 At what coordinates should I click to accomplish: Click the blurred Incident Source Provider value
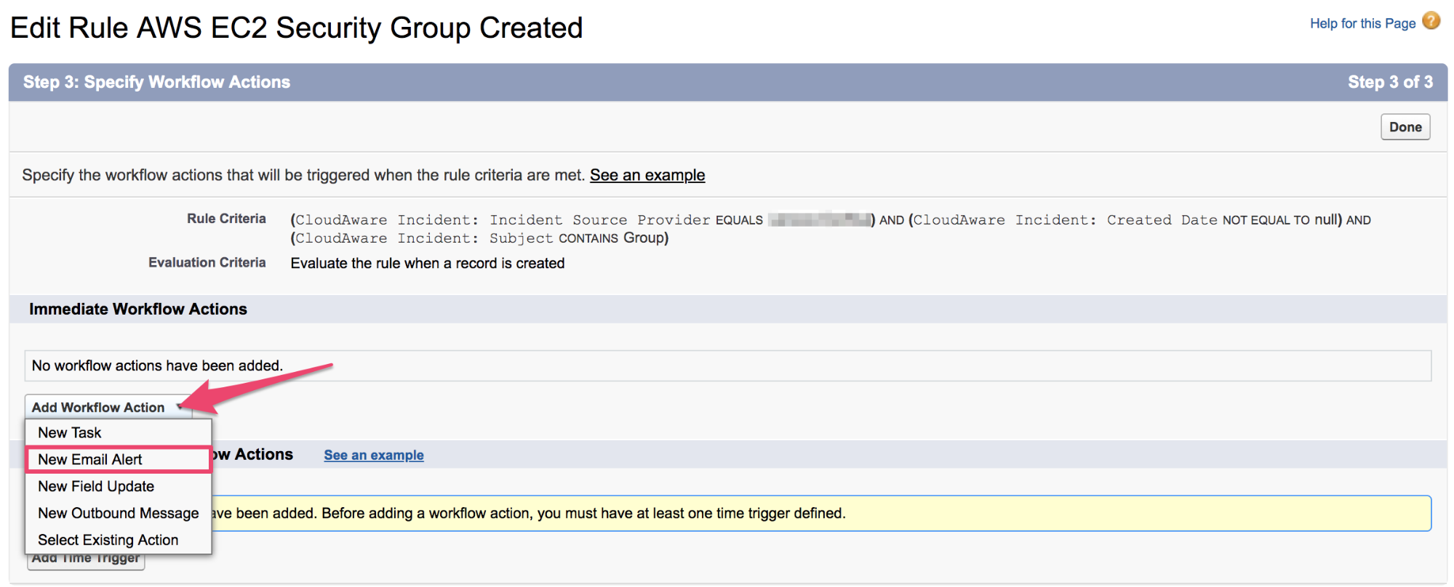[820, 219]
